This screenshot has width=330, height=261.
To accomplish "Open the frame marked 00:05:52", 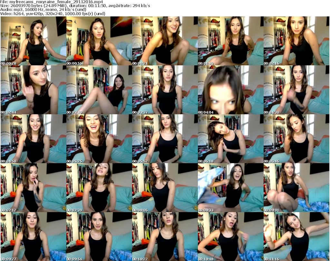I will click(x=165, y=139).
